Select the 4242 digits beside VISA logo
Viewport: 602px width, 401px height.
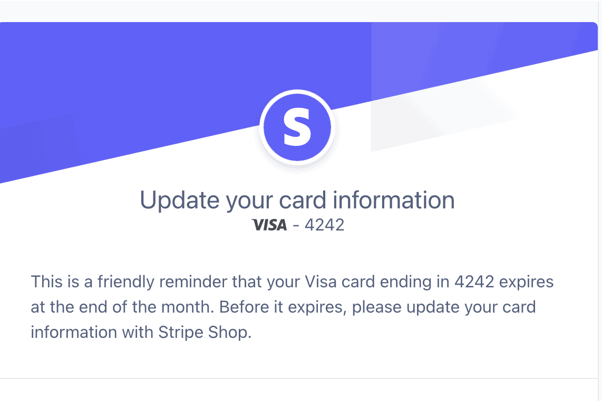click(324, 225)
